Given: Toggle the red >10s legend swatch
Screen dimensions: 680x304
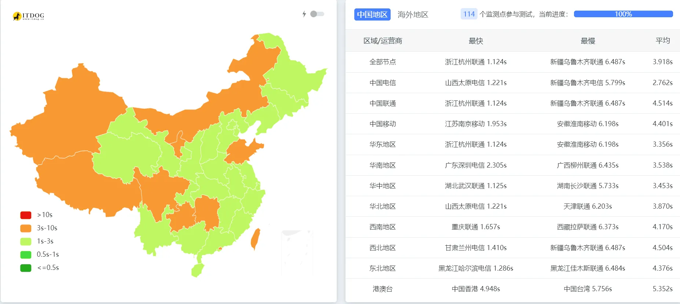Looking at the screenshot, I should pos(26,215).
